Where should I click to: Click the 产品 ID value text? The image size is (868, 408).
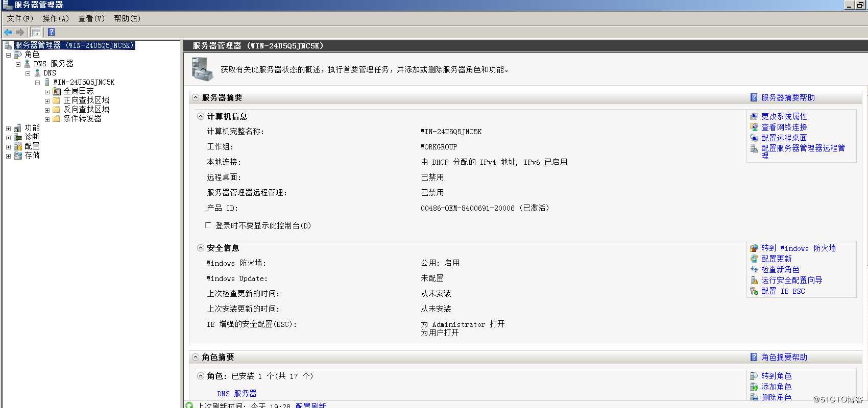[485, 208]
